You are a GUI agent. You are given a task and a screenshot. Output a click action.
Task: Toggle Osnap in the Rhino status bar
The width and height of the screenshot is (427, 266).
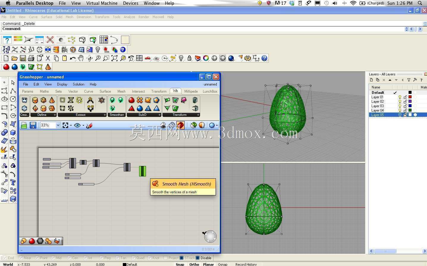[222, 264]
